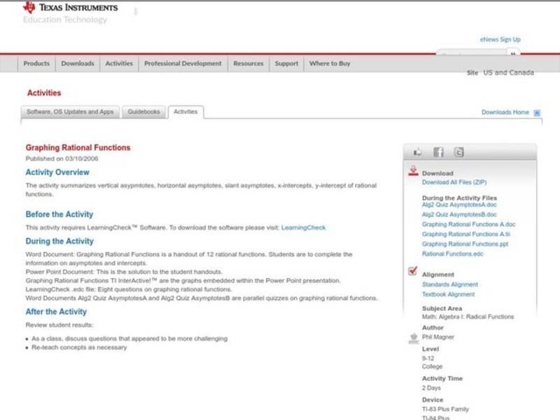Click the red download arrow icon
This screenshot has height=420, width=560.
(413, 171)
